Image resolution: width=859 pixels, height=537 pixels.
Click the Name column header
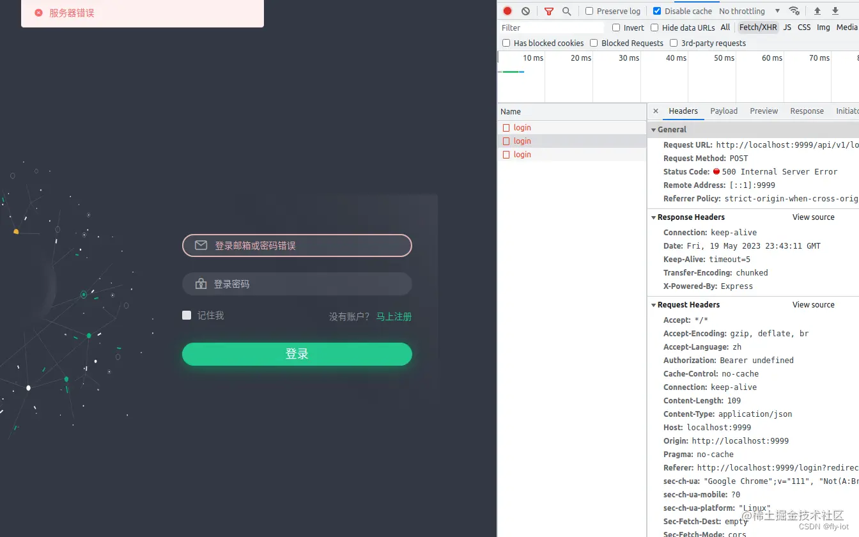point(572,111)
